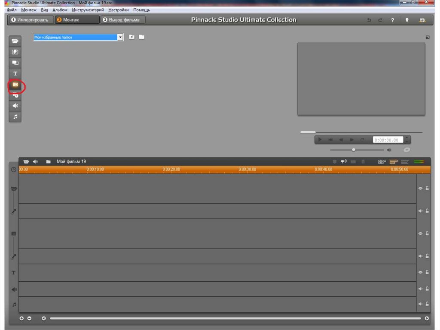Open the Файл menu
The image size is (440, 330).
click(x=12, y=10)
